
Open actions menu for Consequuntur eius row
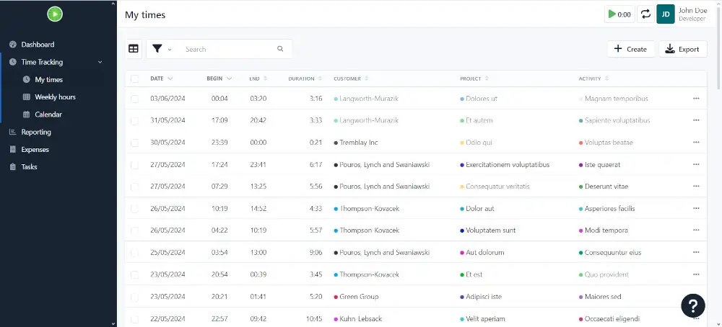696,252
